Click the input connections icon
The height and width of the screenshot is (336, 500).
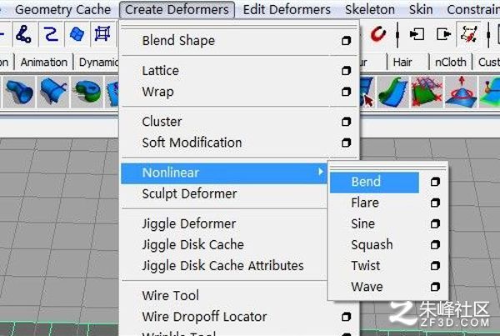click(x=417, y=34)
